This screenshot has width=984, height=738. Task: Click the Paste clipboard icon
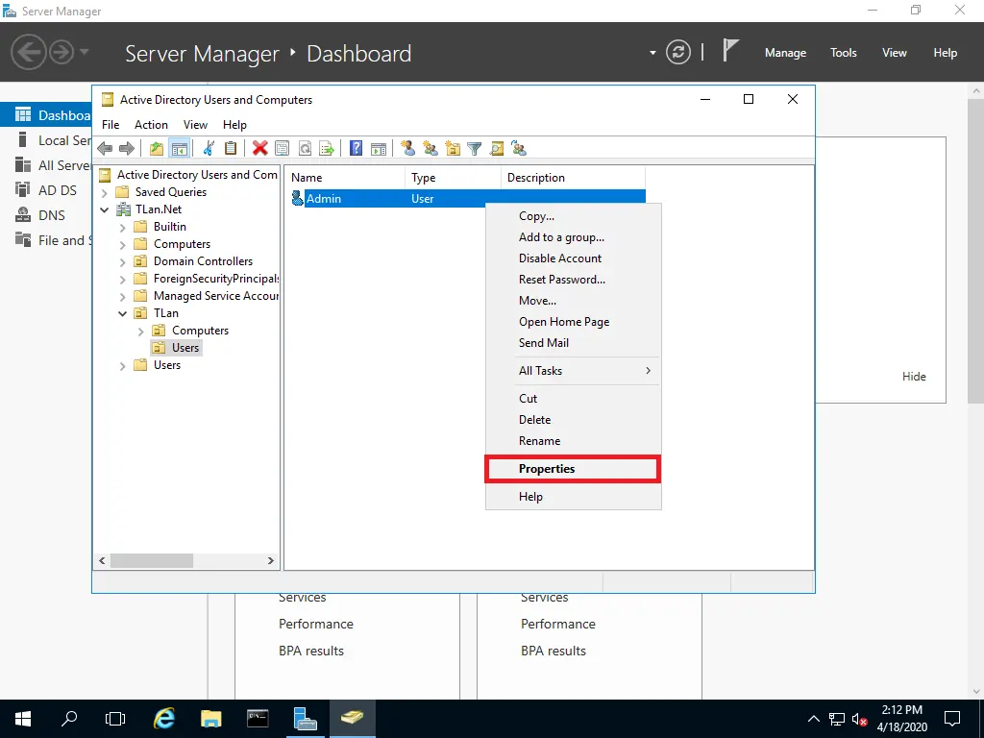(x=231, y=149)
